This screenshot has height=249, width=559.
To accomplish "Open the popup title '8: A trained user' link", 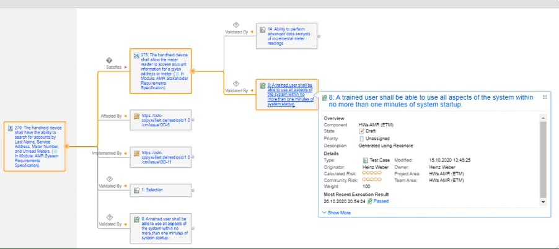I will pyautogui.click(x=431, y=101).
